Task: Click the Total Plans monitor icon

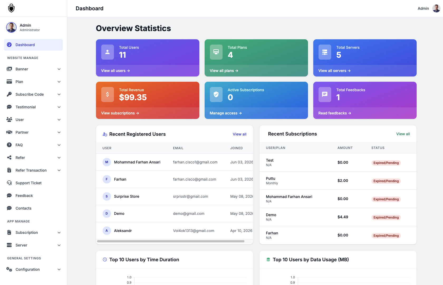Action: click(216, 52)
